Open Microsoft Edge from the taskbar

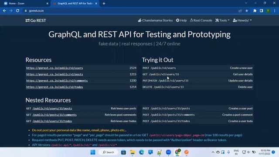coord(141,152)
